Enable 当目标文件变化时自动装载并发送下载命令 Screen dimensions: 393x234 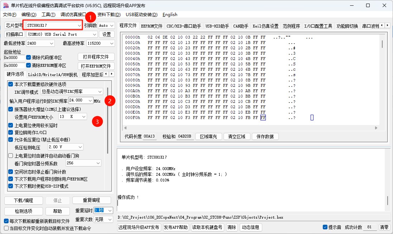coord(6,228)
